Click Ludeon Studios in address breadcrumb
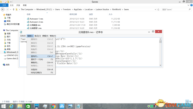 (x=103, y=9)
